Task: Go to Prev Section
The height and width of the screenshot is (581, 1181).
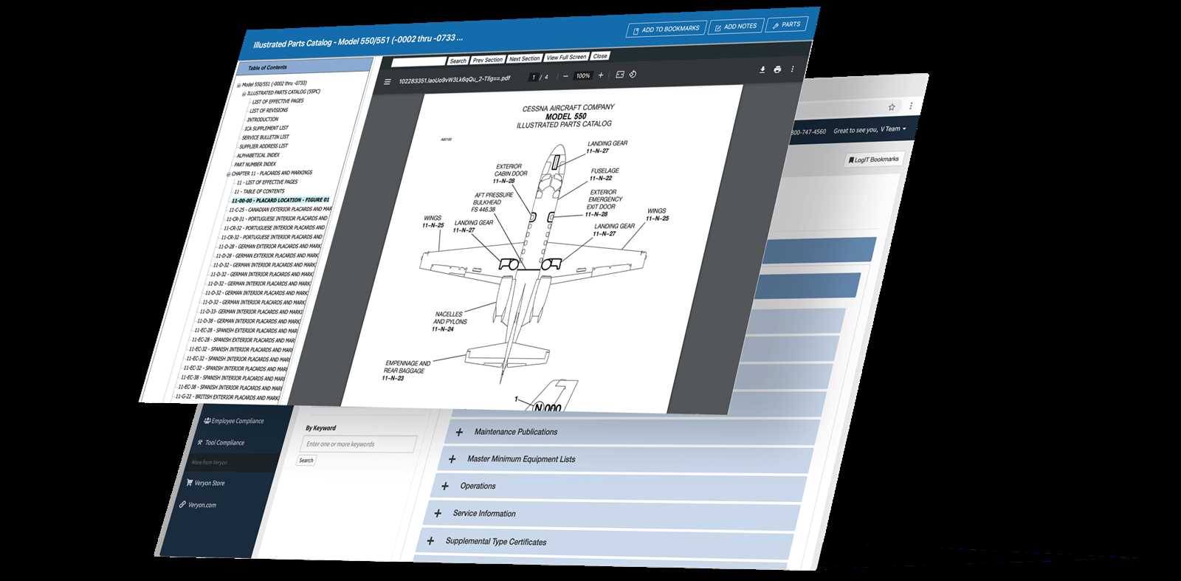Action: [x=487, y=60]
